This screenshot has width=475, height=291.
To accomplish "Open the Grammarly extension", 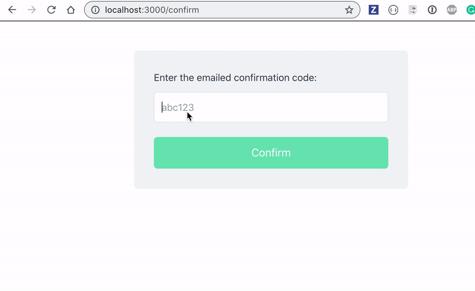I will (x=470, y=10).
